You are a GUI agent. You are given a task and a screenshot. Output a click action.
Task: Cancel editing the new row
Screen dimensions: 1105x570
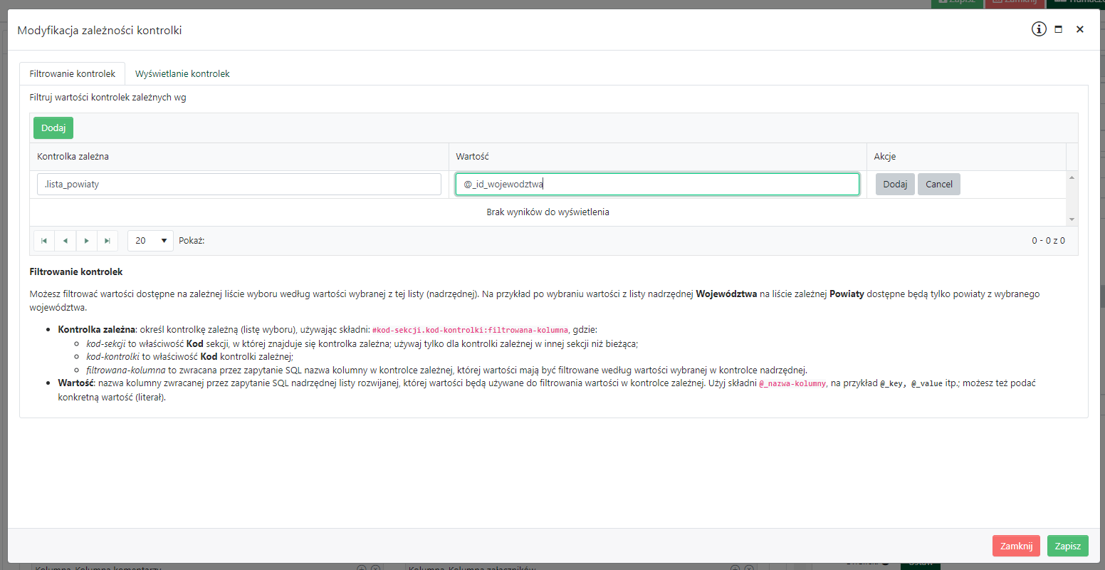point(939,184)
